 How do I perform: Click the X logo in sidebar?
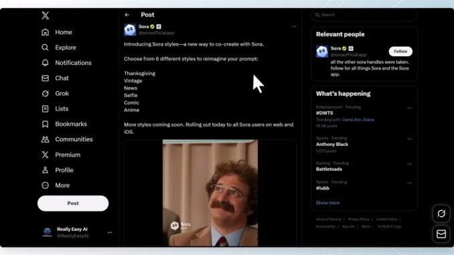[45, 15]
